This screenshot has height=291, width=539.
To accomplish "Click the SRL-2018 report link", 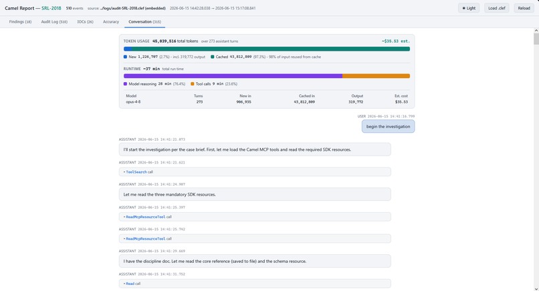I will coord(51,8).
